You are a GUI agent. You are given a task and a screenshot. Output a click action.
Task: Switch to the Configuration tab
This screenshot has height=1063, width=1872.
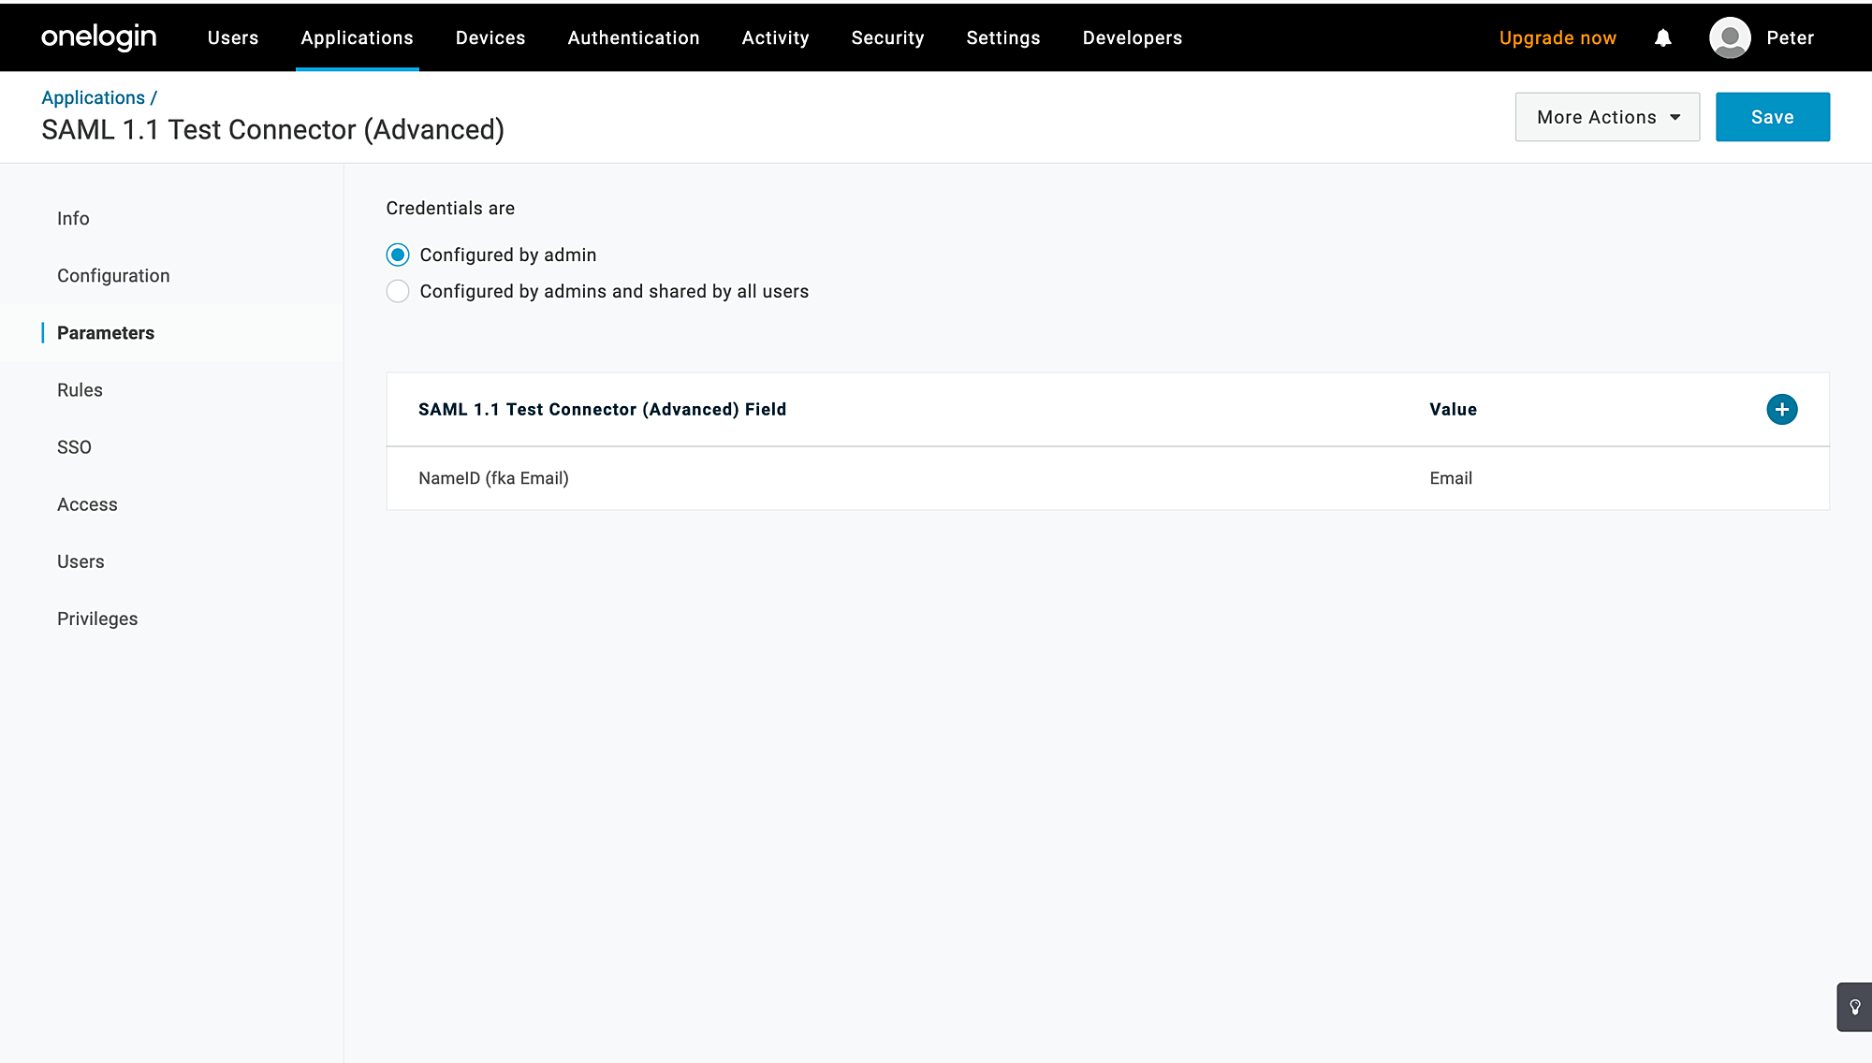pos(113,276)
